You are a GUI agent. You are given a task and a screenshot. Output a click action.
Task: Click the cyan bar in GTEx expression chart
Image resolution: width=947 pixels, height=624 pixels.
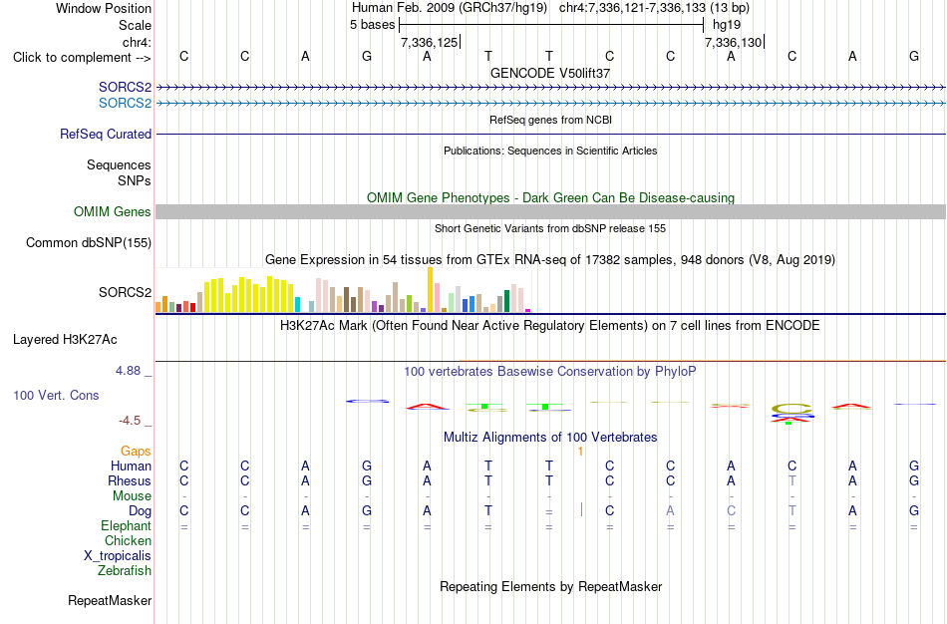coord(298,304)
